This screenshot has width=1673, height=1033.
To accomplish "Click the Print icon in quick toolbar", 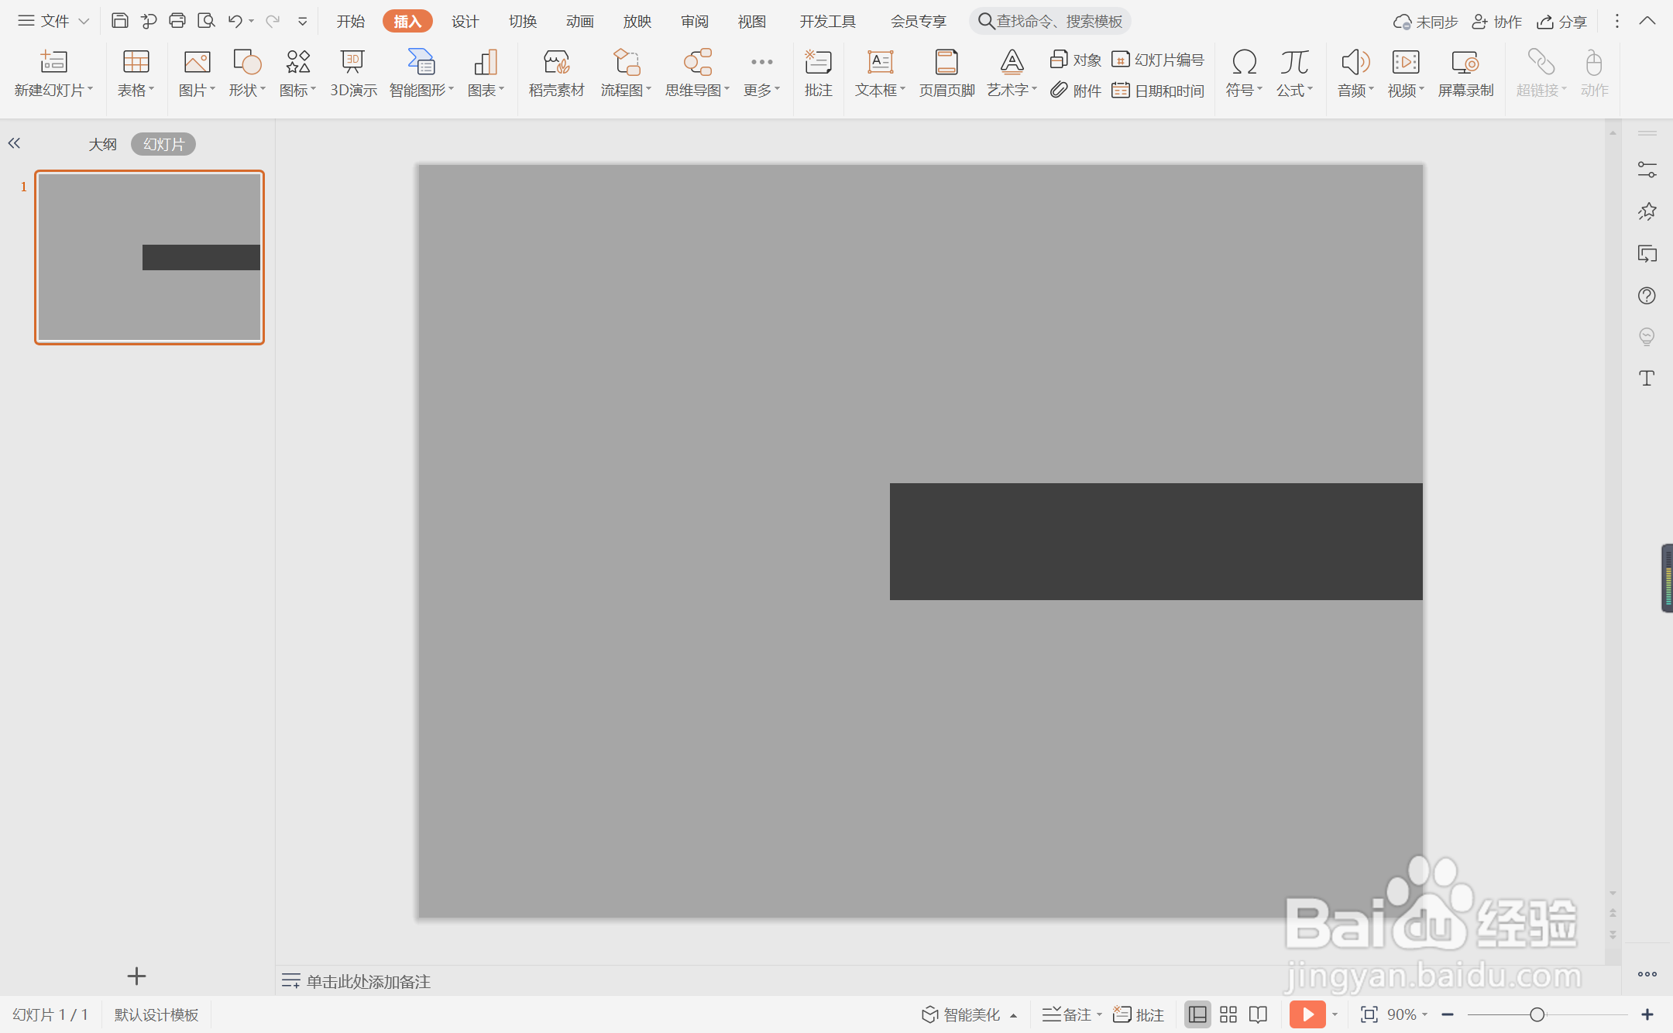I will pyautogui.click(x=177, y=21).
